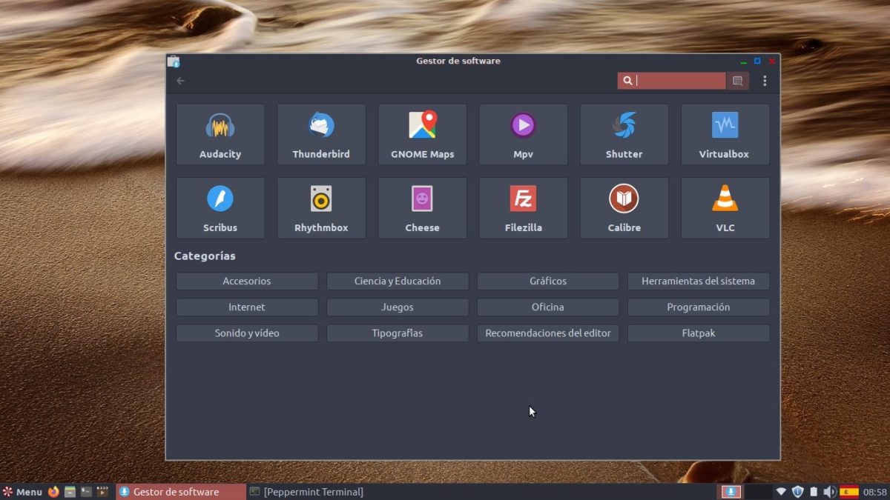Switch to Peppermint Terminal taskbar item

(x=306, y=492)
